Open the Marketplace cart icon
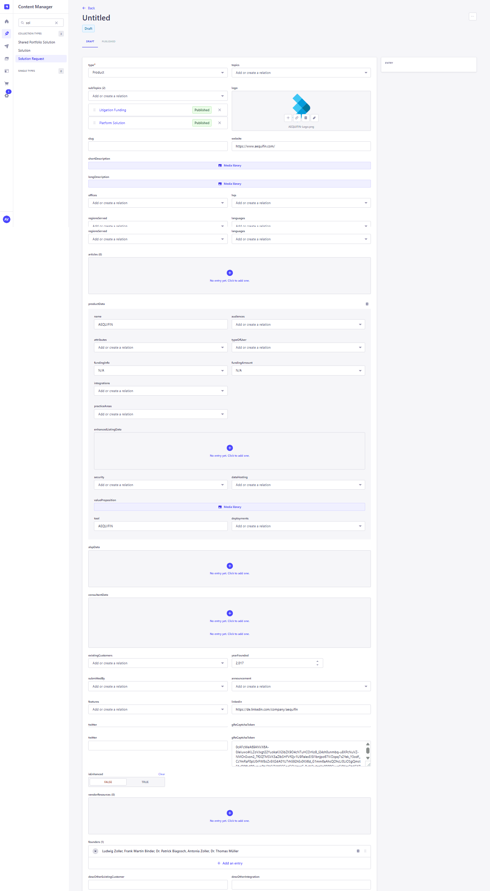This screenshot has height=891, width=490. [x=6, y=83]
